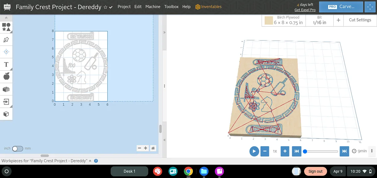Open Cut Settings
This screenshot has width=377, height=178.
click(360, 20)
